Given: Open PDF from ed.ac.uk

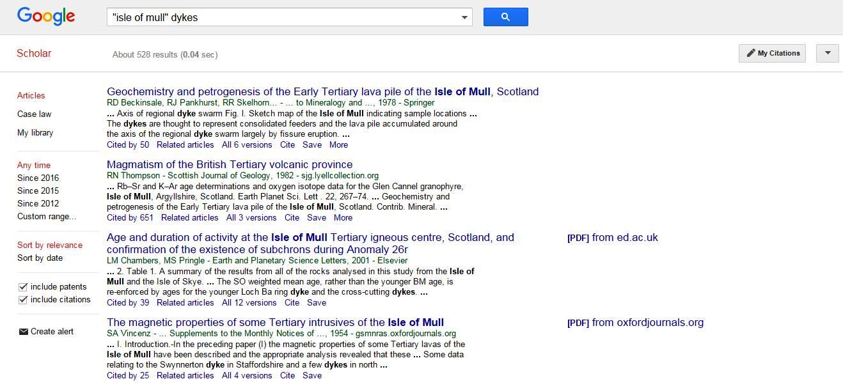Looking at the screenshot, I should click(x=612, y=238).
